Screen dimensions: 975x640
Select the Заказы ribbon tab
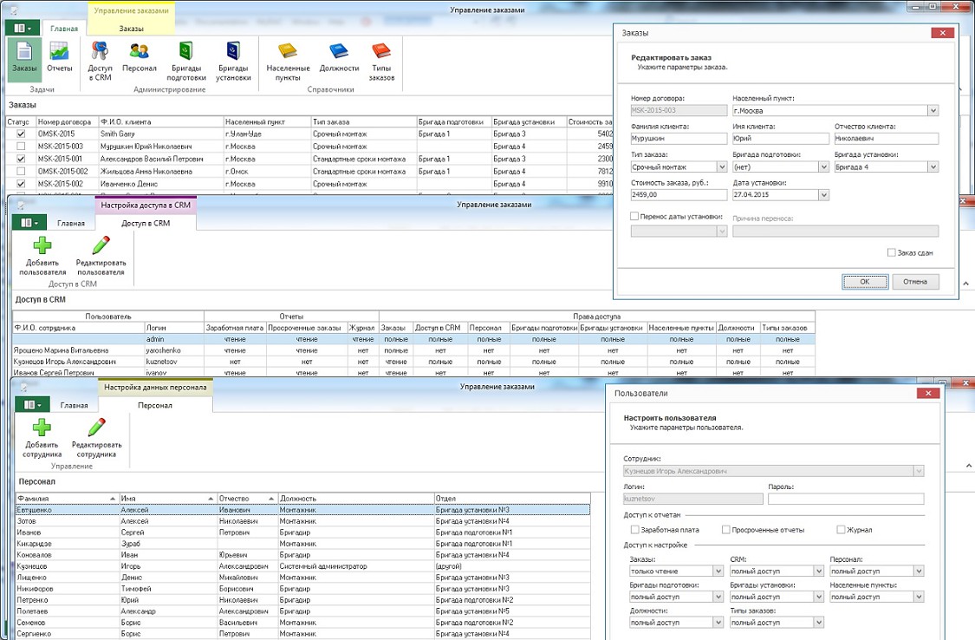pos(132,29)
